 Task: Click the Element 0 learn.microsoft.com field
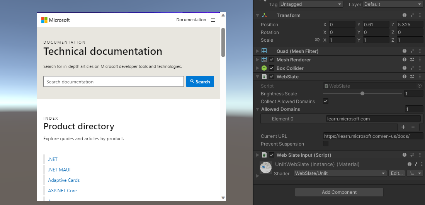[373, 119]
